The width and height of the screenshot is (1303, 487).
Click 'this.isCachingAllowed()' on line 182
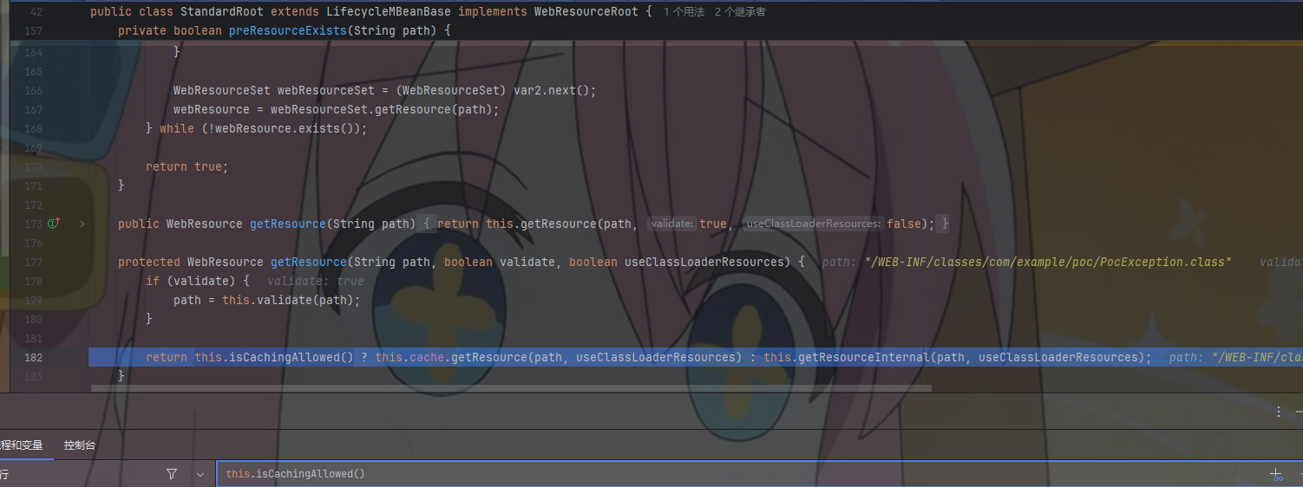[273, 357]
